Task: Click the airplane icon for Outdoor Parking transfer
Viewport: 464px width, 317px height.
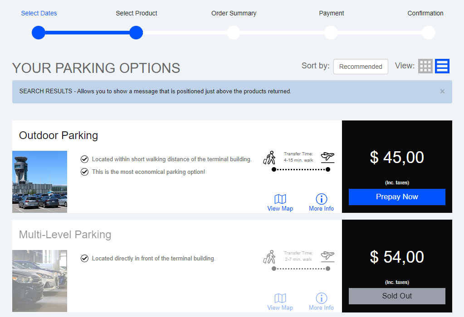Action: [327, 156]
